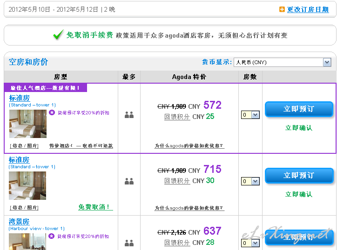Click 立即预订 button for the CNY 715 room
This screenshot has height=250, width=337.
click(x=299, y=176)
